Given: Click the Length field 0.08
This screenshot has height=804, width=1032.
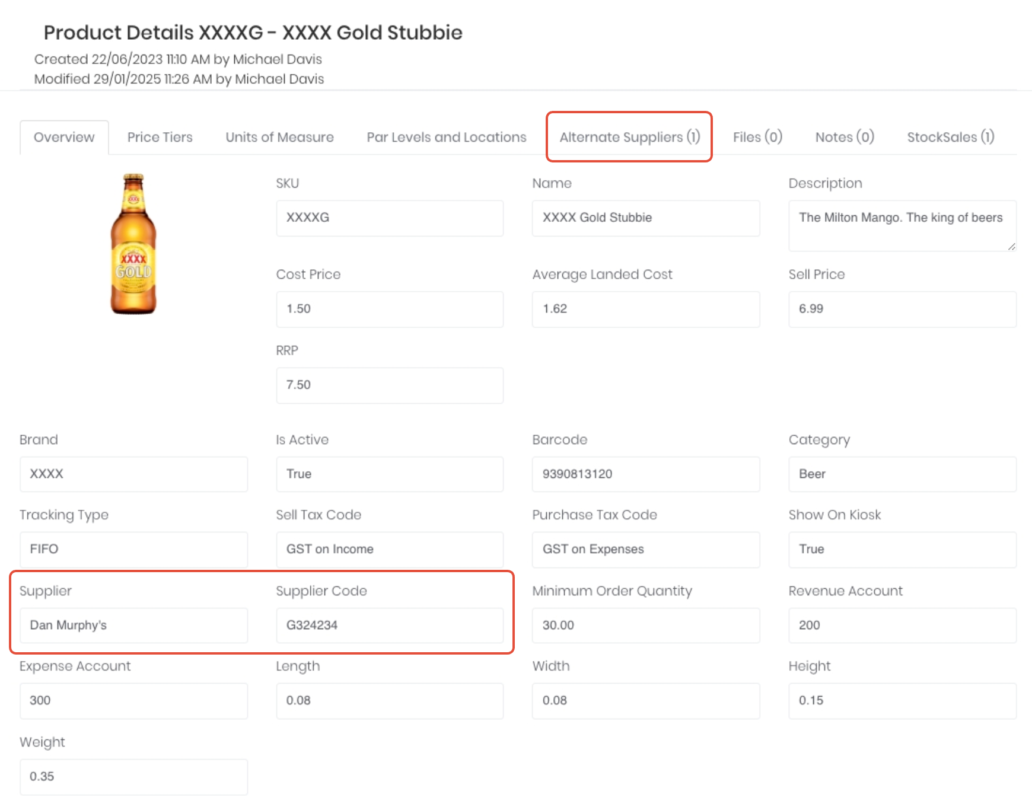Looking at the screenshot, I should (390, 701).
